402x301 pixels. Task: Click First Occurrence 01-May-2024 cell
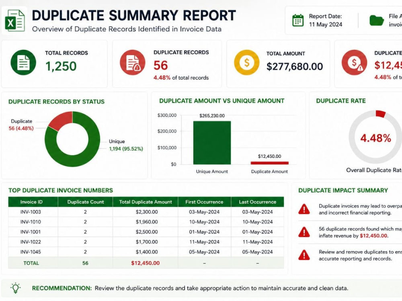[204, 232]
